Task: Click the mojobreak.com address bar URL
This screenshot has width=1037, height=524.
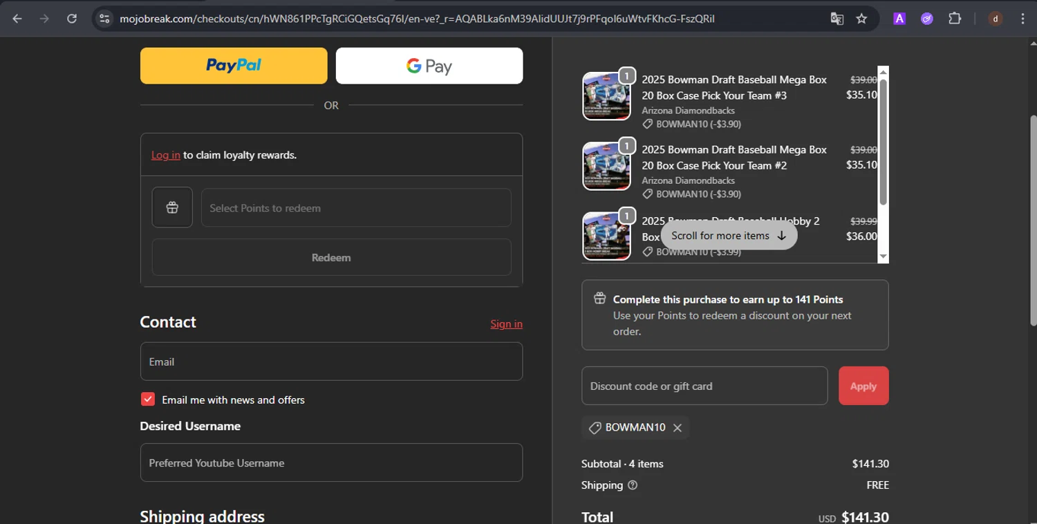Action: coord(417,19)
